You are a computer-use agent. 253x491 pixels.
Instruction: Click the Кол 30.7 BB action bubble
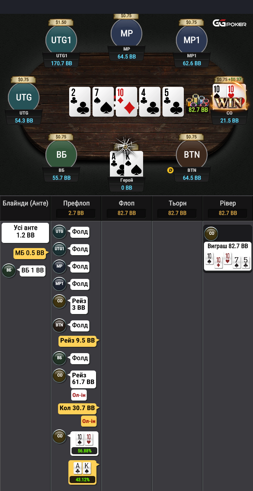tap(77, 408)
